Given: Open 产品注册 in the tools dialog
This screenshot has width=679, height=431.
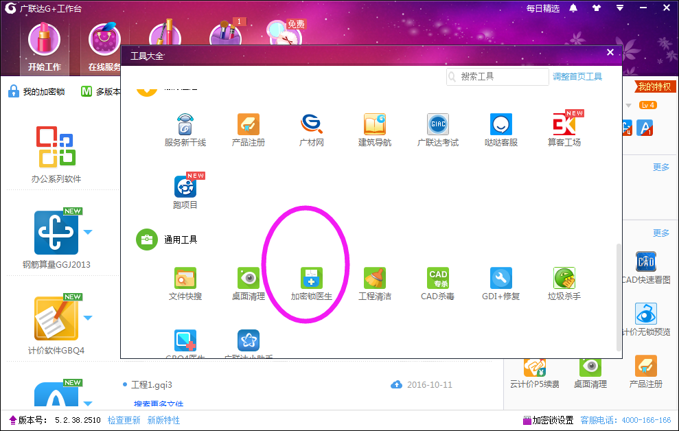Looking at the screenshot, I should click(248, 130).
